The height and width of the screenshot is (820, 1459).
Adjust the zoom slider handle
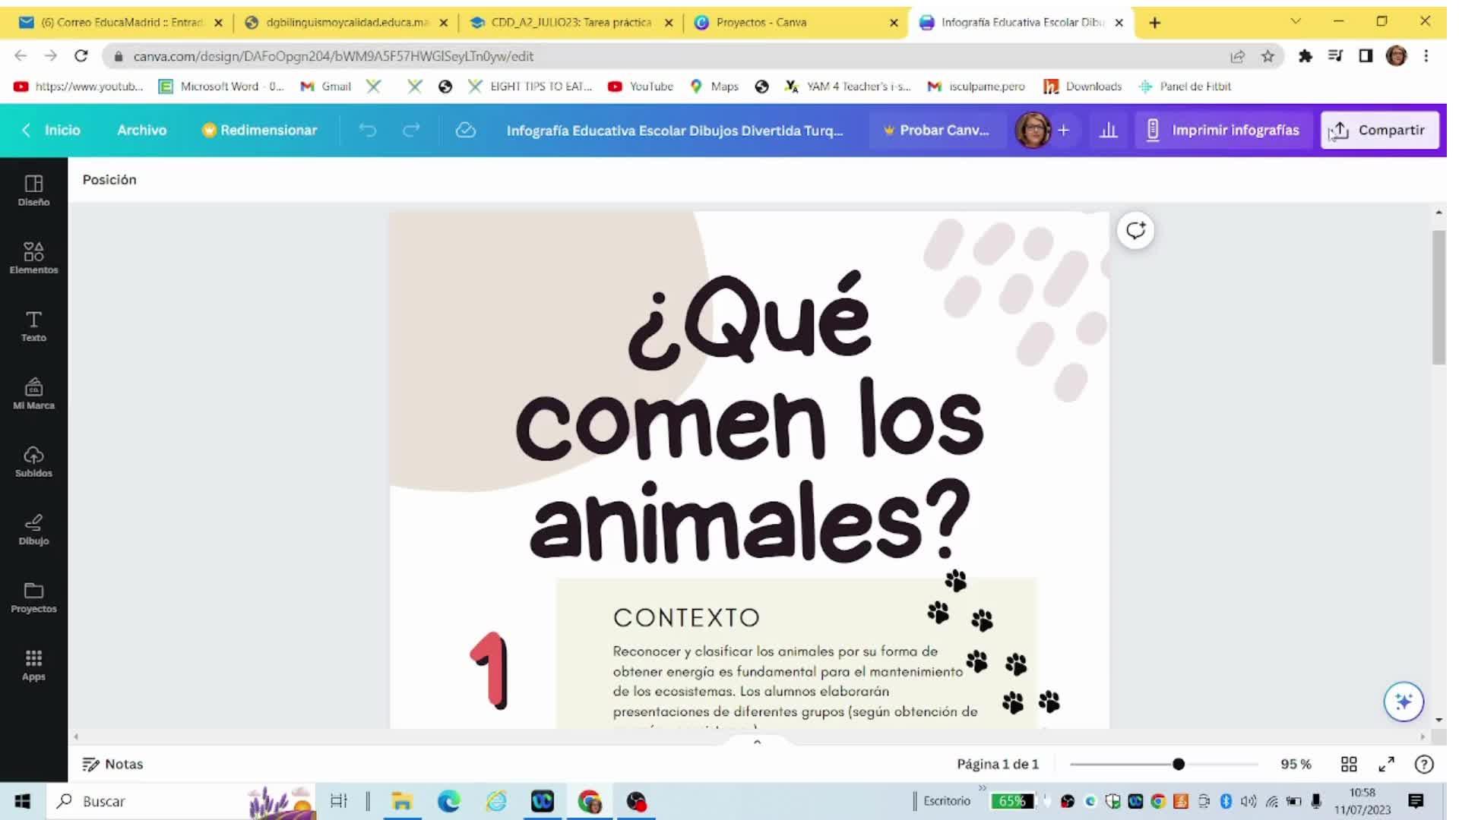point(1178,764)
